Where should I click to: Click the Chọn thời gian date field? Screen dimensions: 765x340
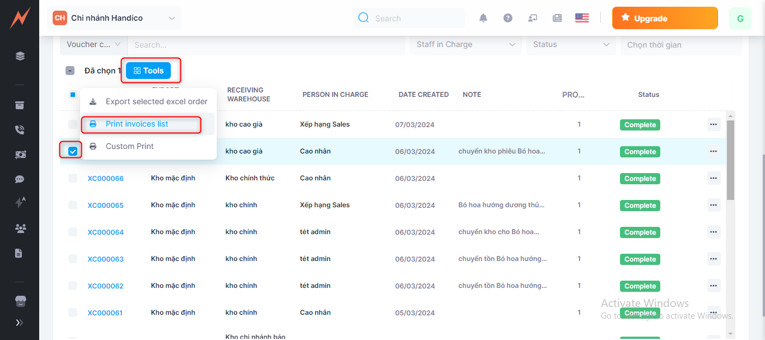(680, 45)
